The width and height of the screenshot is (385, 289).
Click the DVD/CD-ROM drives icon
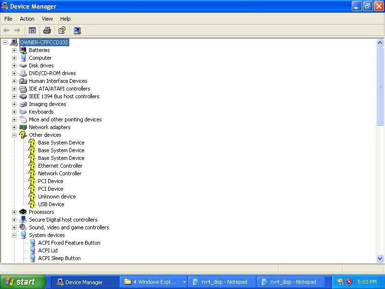23,73
